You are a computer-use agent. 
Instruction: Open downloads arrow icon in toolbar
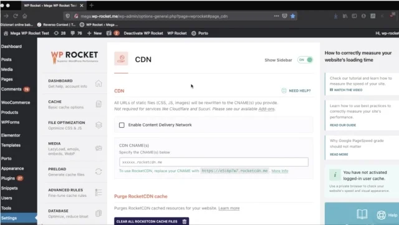click(336, 16)
